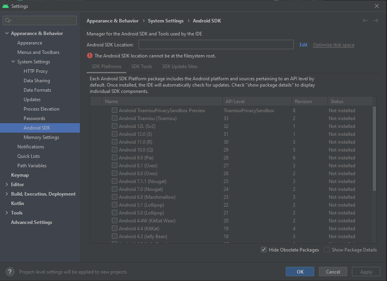Click System Settings in the breadcrumb

pyautogui.click(x=166, y=21)
